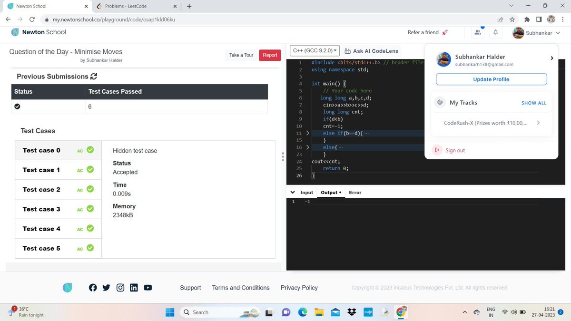Viewport: 571px width, 321px height.
Task: Open the Twitter footer icon
Action: coord(106,288)
